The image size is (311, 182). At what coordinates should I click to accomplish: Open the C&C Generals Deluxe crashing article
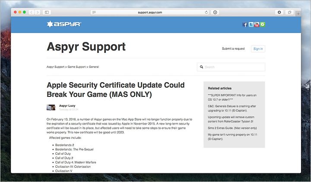tap(232, 108)
